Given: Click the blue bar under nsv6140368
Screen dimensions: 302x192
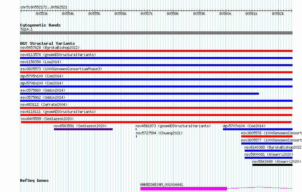Looking at the screenshot, I should click(268, 151).
